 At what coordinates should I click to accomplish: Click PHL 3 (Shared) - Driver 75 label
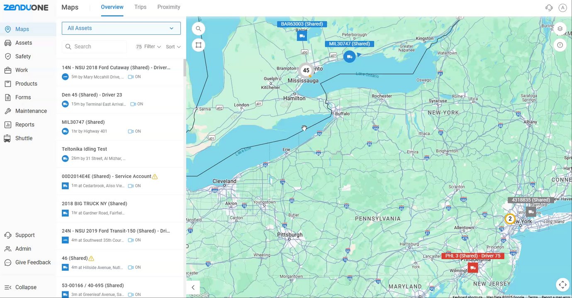pyautogui.click(x=473, y=256)
